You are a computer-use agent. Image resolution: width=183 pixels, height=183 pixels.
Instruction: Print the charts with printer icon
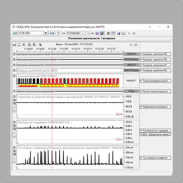click(123, 33)
